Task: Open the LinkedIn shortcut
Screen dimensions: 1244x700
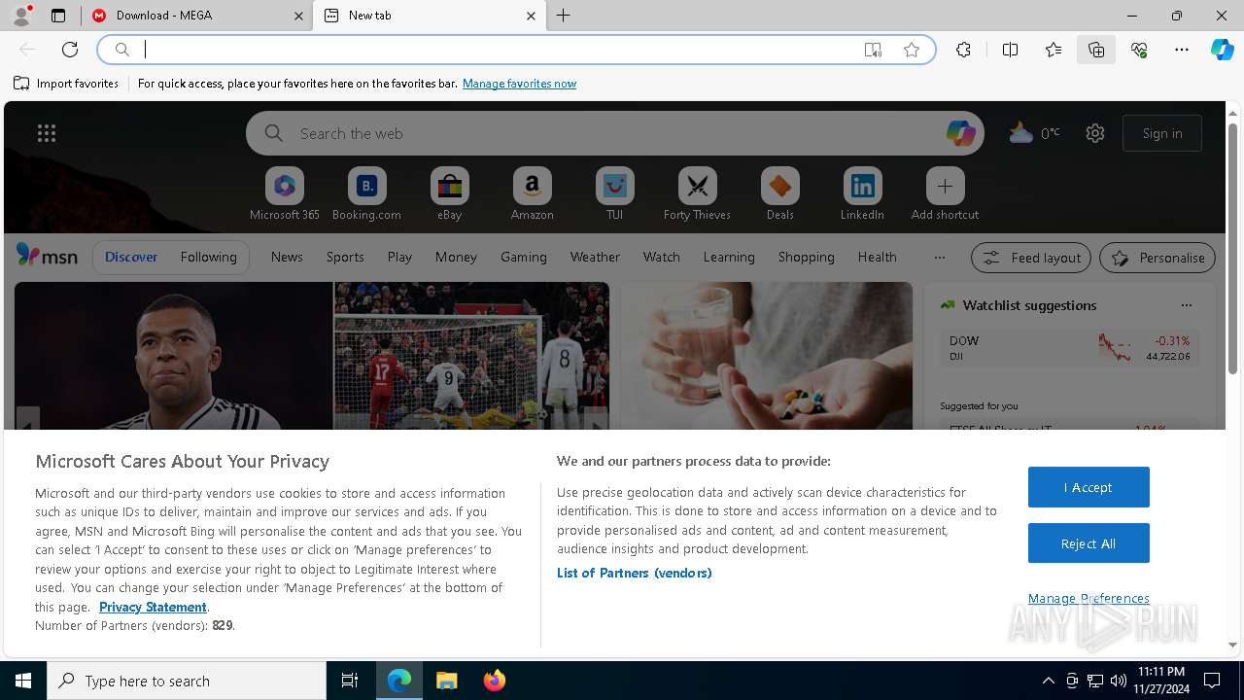Action: point(863,193)
